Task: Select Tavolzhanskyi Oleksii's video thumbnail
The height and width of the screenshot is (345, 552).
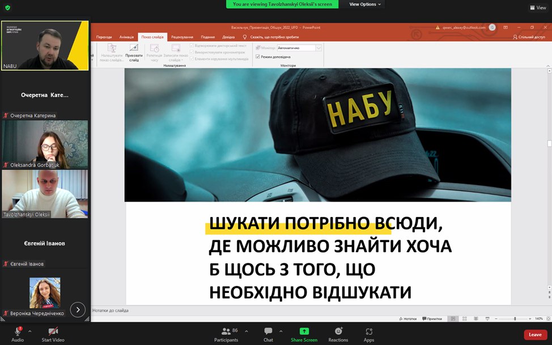Action: (45, 194)
